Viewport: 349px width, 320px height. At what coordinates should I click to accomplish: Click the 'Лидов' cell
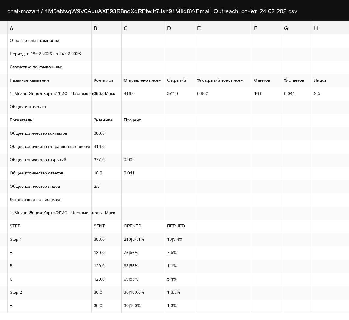point(330,80)
